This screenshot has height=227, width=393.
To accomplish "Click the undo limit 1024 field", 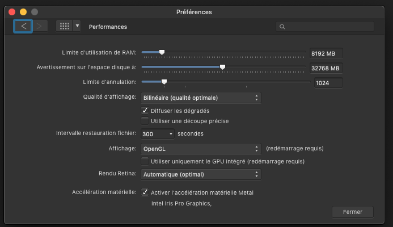I will point(329,83).
